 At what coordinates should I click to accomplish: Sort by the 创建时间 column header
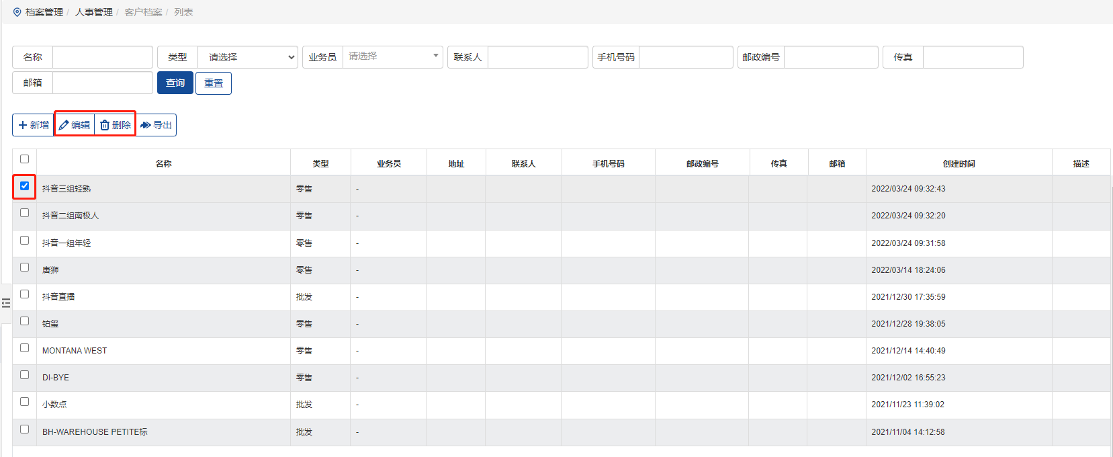pyautogui.click(x=959, y=163)
